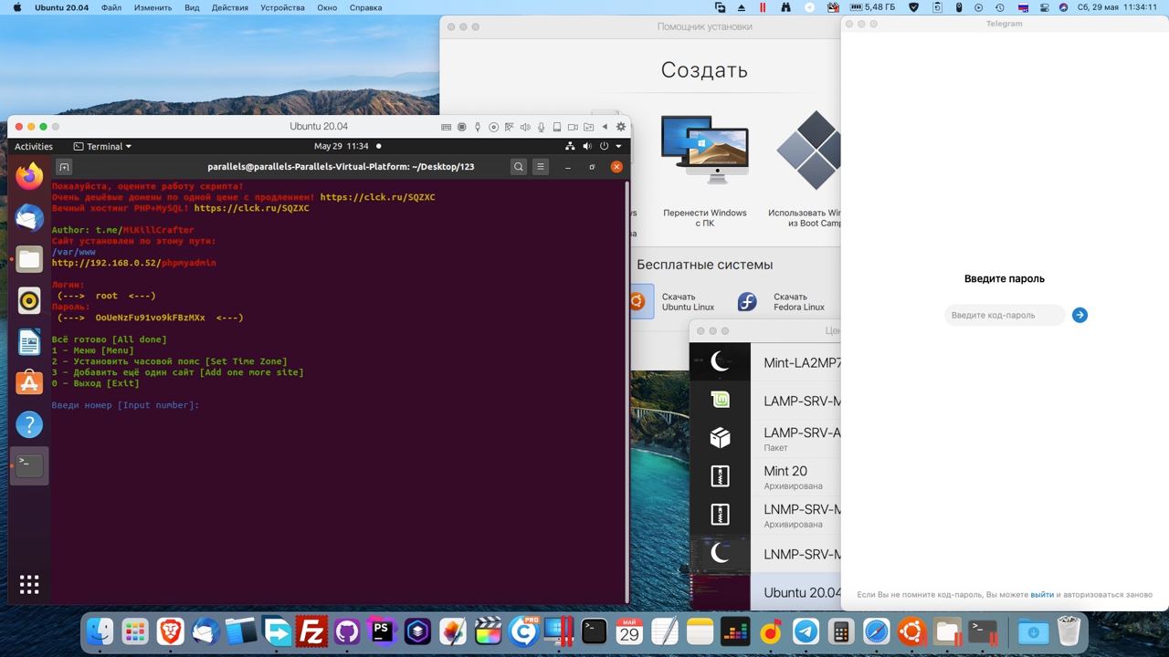Open LibreOffice Writer in the Ubuntu dock
The height and width of the screenshot is (657, 1169).
[x=29, y=342]
